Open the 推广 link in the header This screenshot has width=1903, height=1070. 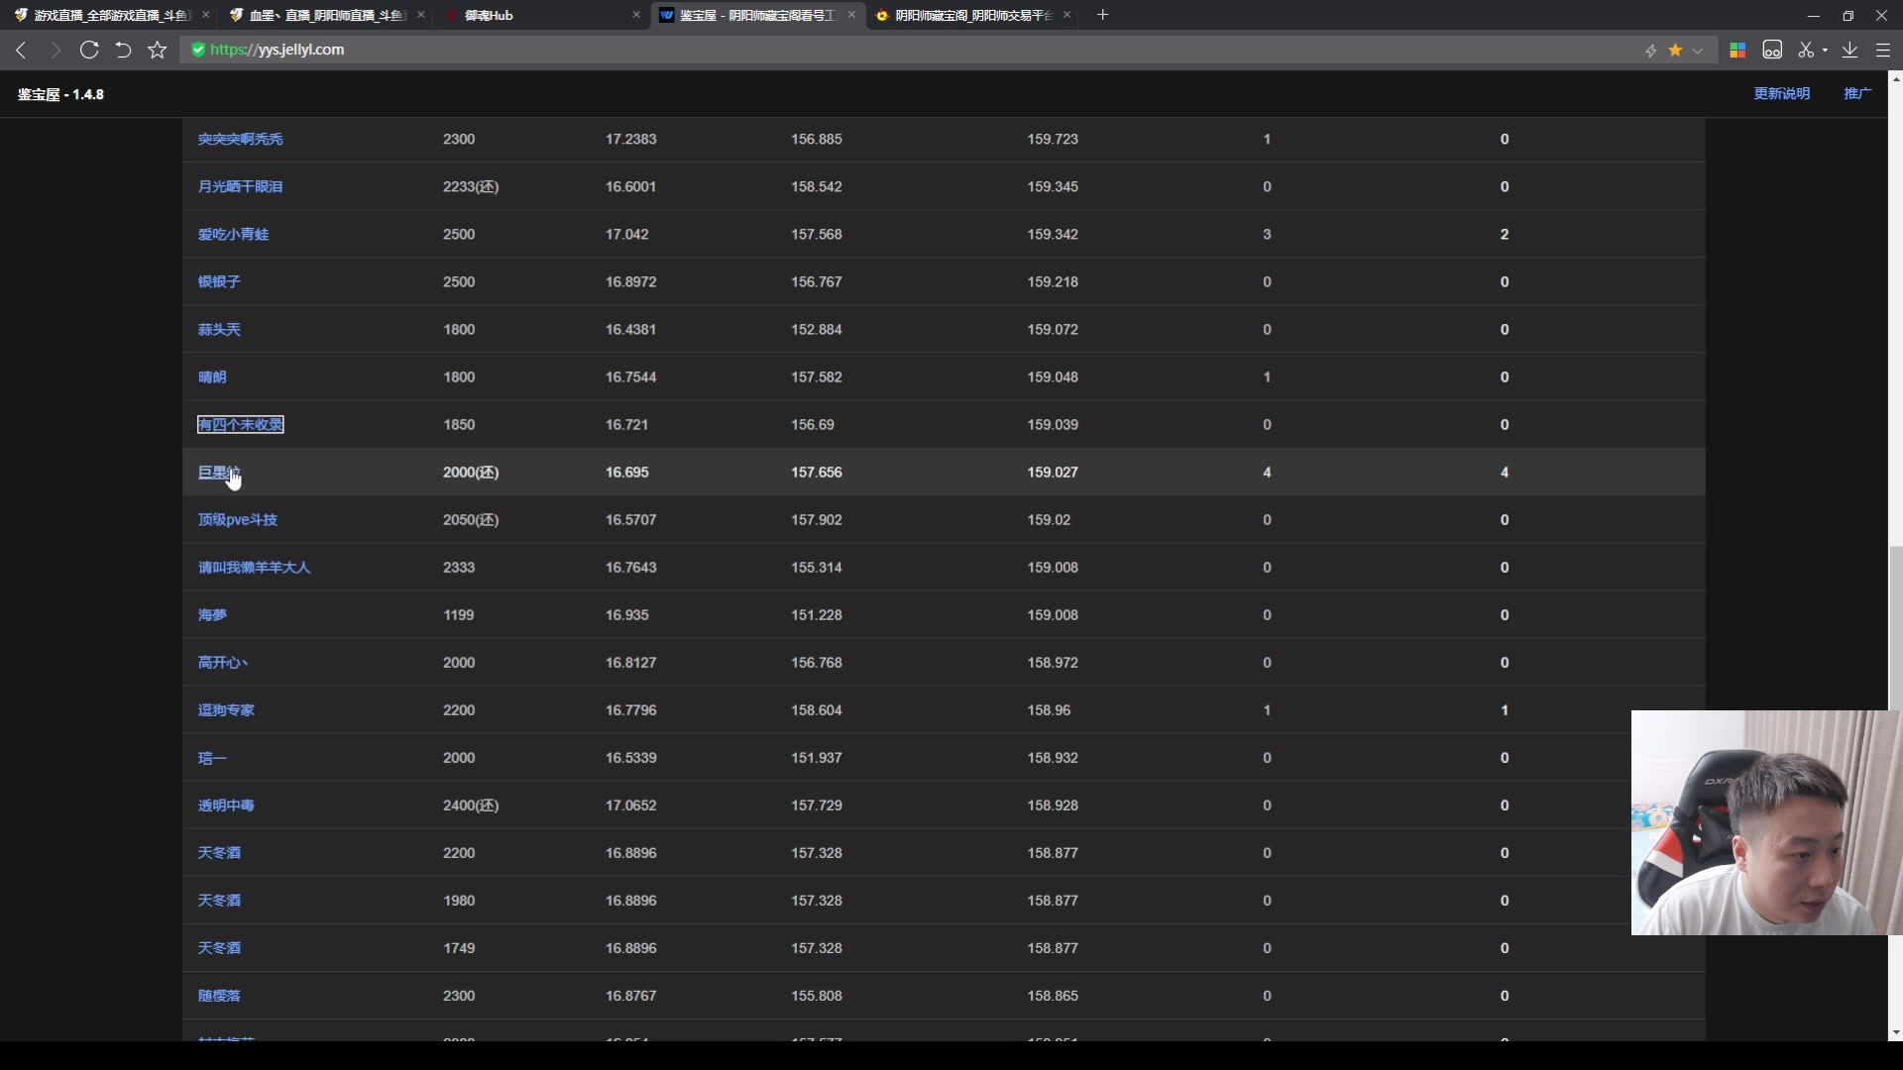[x=1856, y=93]
